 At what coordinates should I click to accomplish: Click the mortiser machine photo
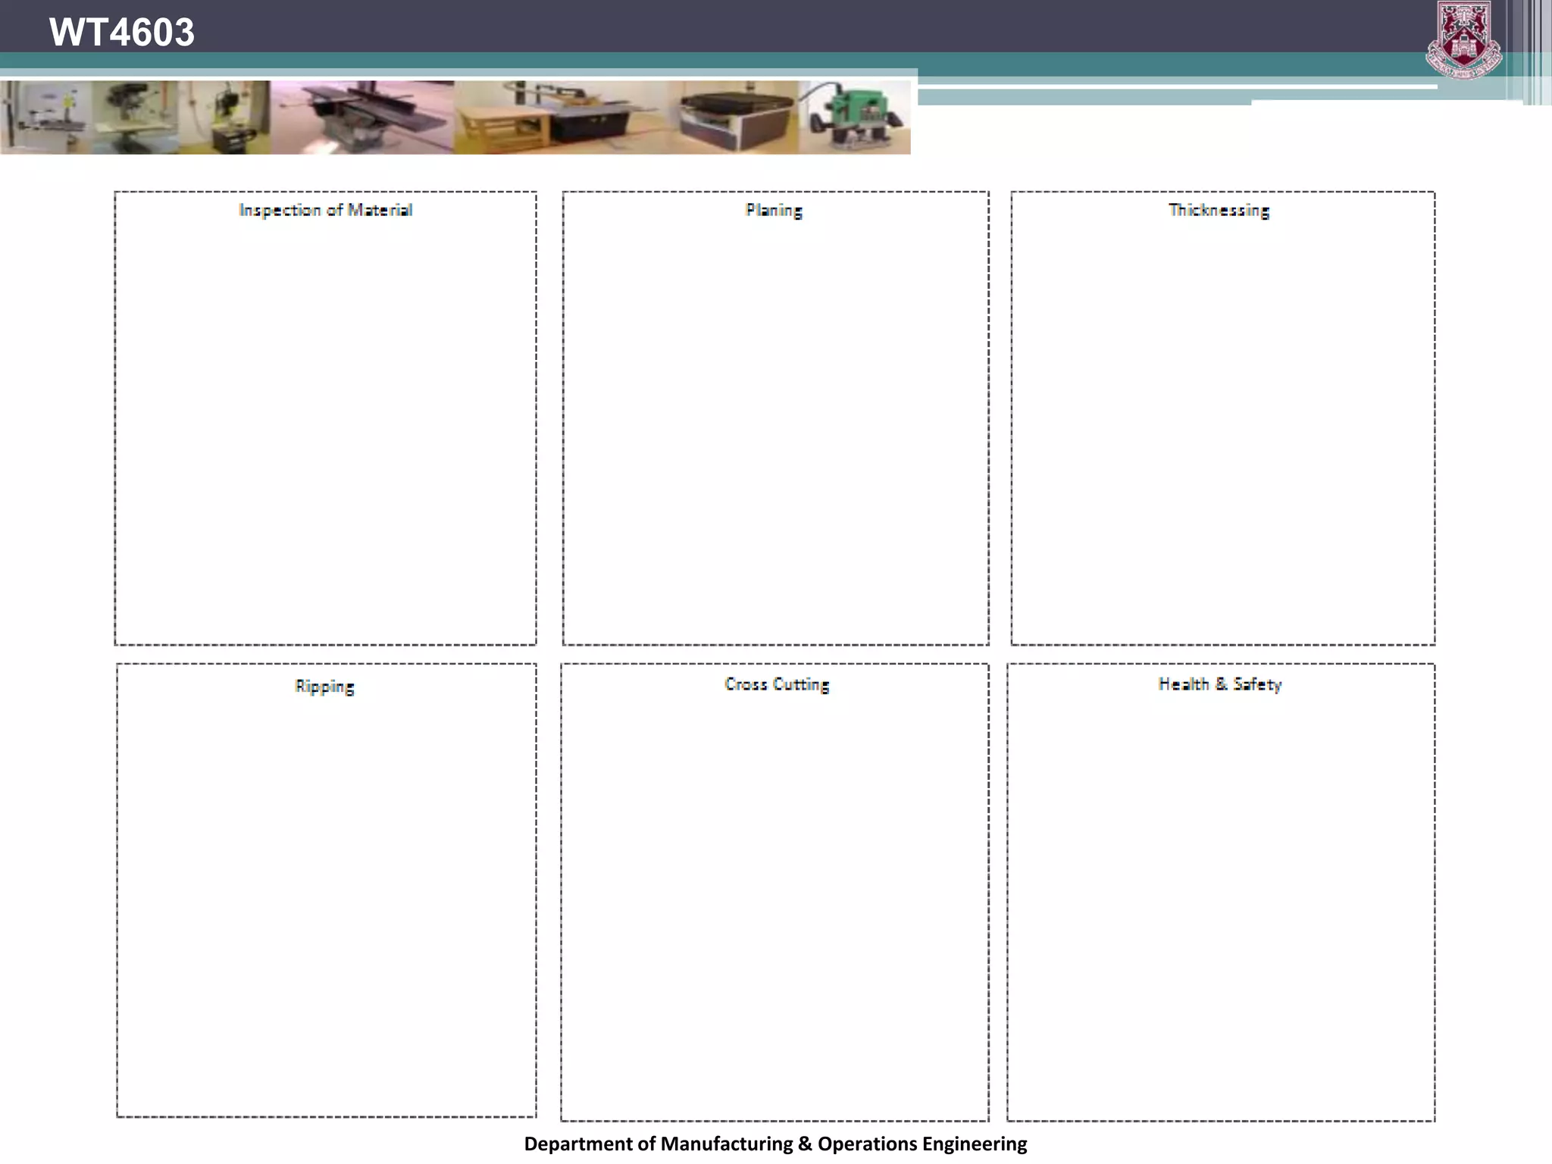[226, 118]
